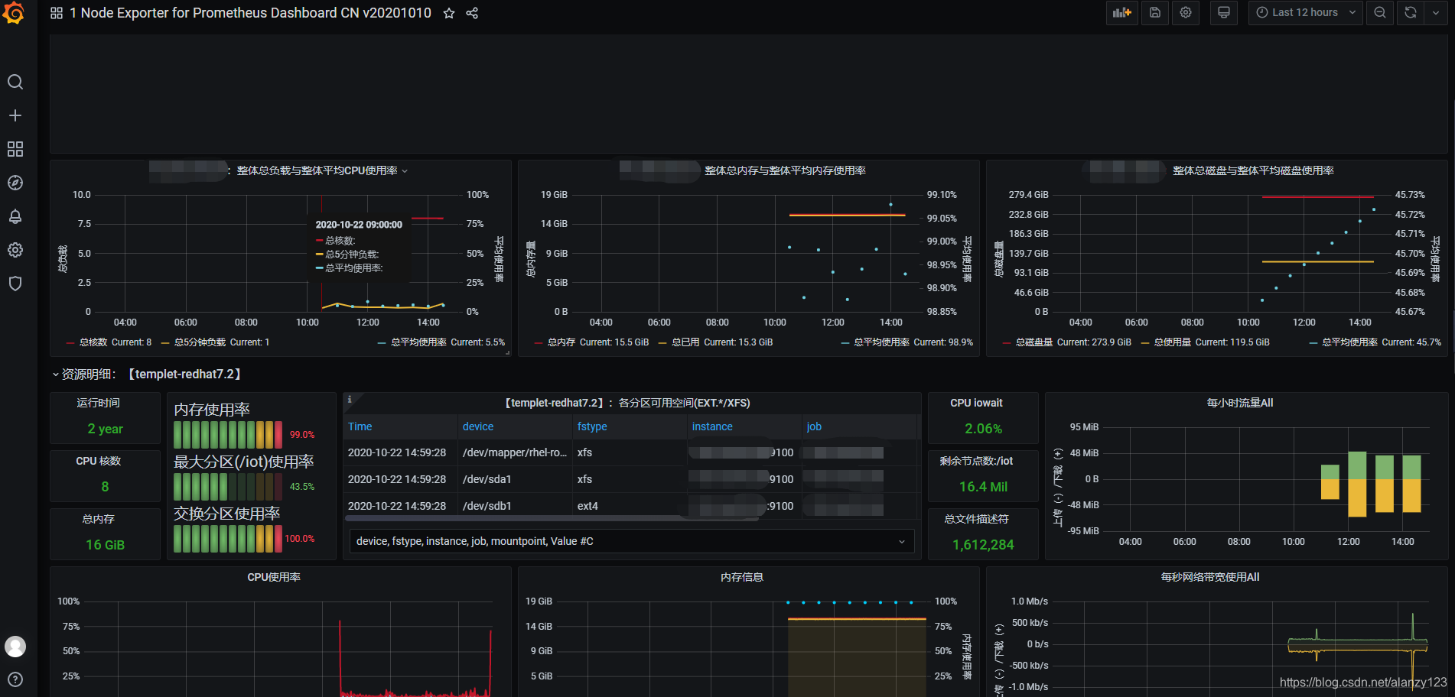Open the CPU load panel title menu
Image resolution: width=1455 pixels, height=697 pixels.
(317, 170)
